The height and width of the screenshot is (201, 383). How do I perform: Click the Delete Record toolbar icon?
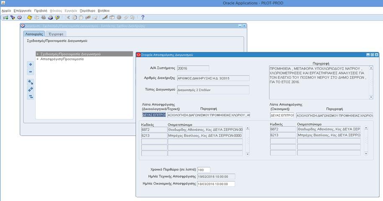tap(95, 18)
